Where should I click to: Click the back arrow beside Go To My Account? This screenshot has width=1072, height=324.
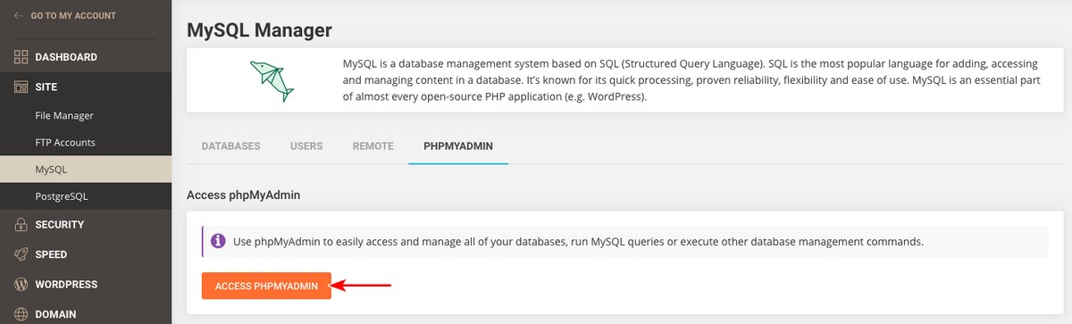pos(20,16)
